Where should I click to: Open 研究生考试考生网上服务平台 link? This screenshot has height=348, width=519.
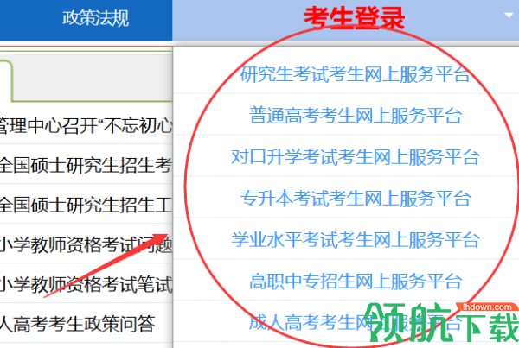point(355,74)
